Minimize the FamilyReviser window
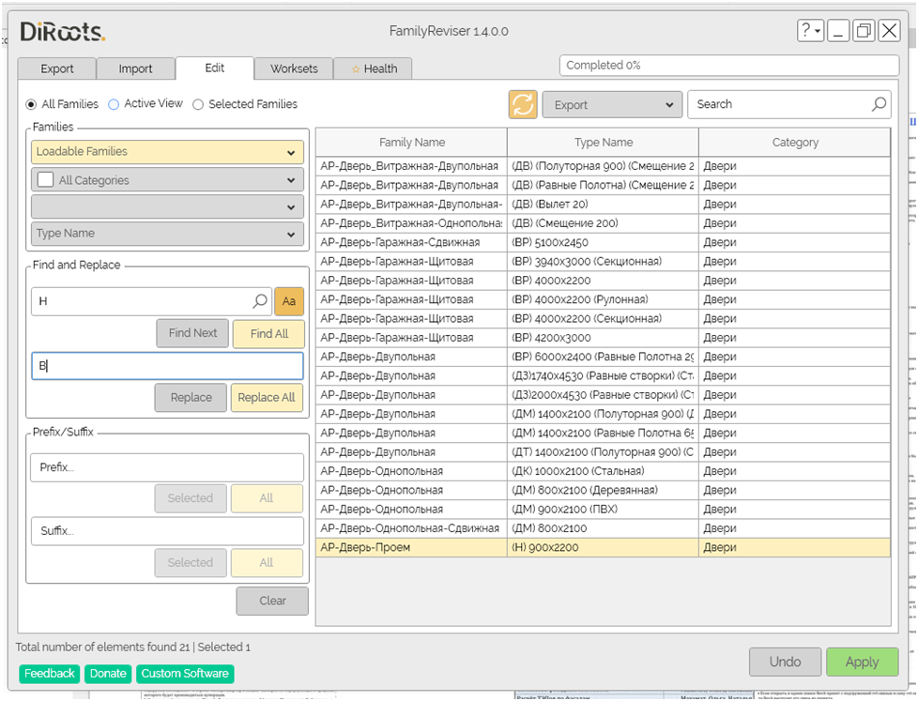 (838, 31)
